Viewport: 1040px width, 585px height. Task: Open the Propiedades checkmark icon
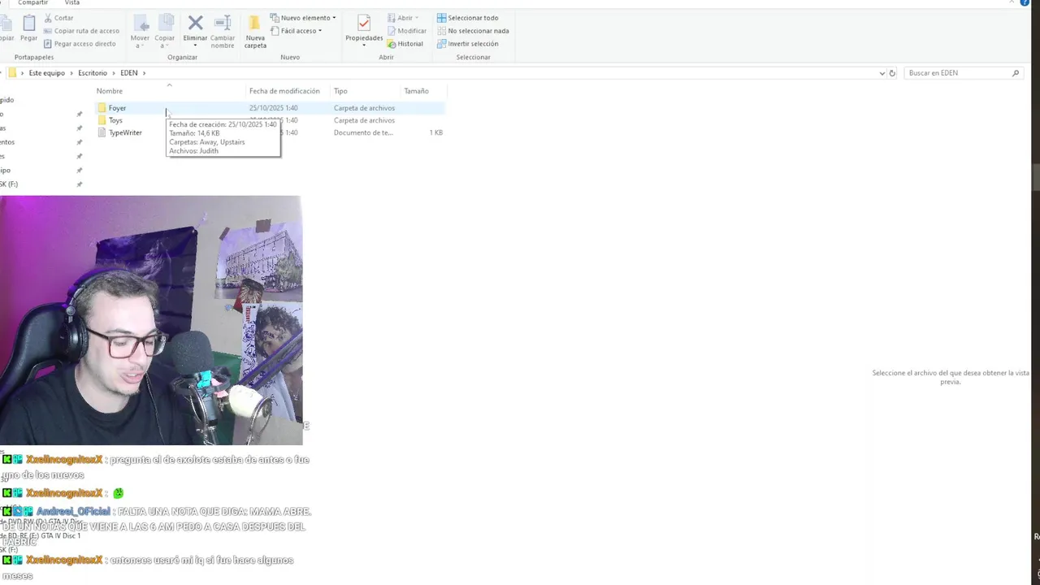click(364, 23)
